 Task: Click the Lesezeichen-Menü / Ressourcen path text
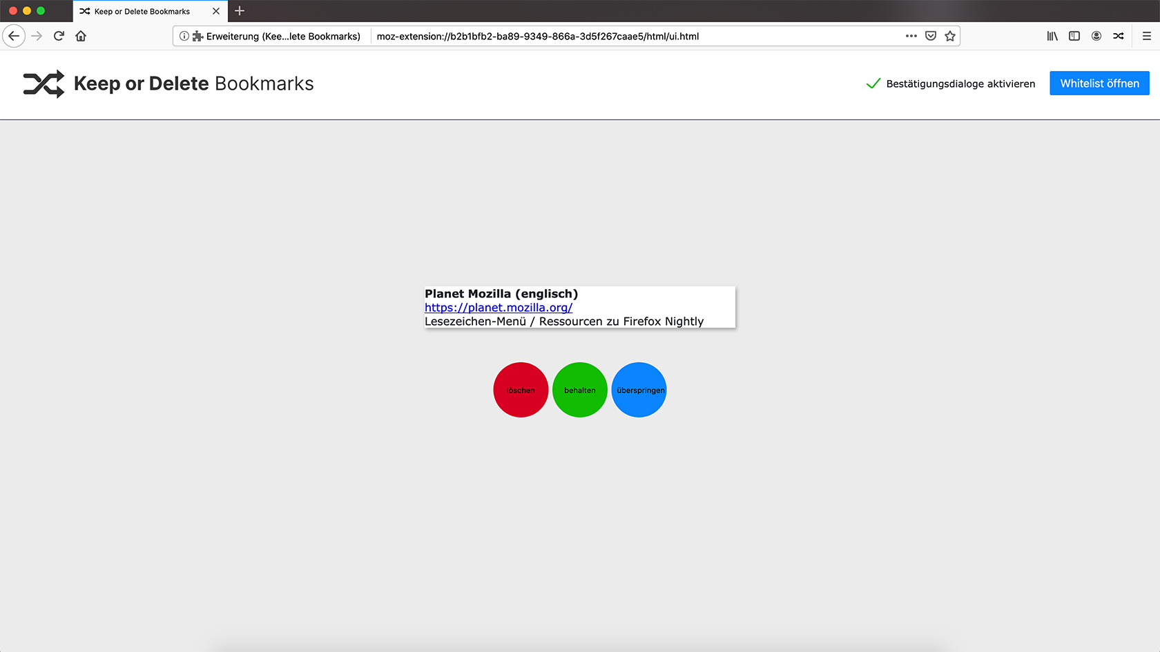(564, 322)
